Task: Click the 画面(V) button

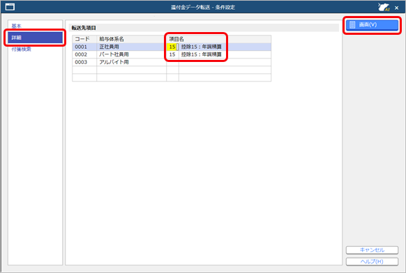Action: click(372, 25)
